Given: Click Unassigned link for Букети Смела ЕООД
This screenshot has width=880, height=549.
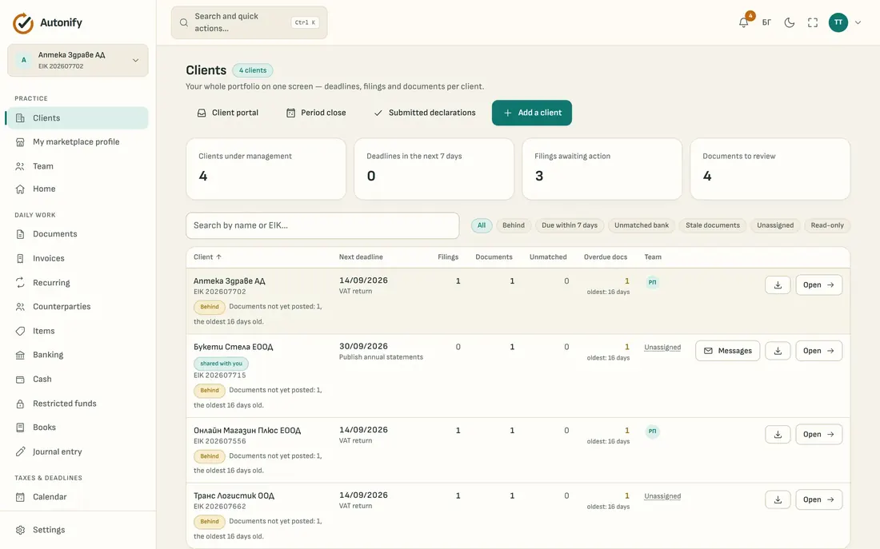Looking at the screenshot, I should 662,347.
